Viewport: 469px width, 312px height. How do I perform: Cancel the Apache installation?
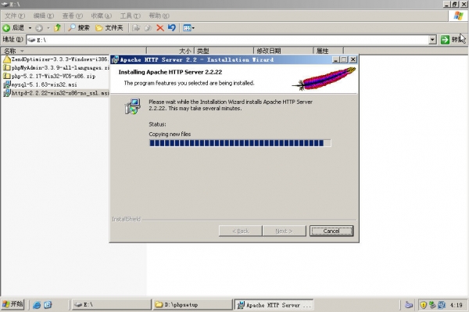pyautogui.click(x=331, y=231)
